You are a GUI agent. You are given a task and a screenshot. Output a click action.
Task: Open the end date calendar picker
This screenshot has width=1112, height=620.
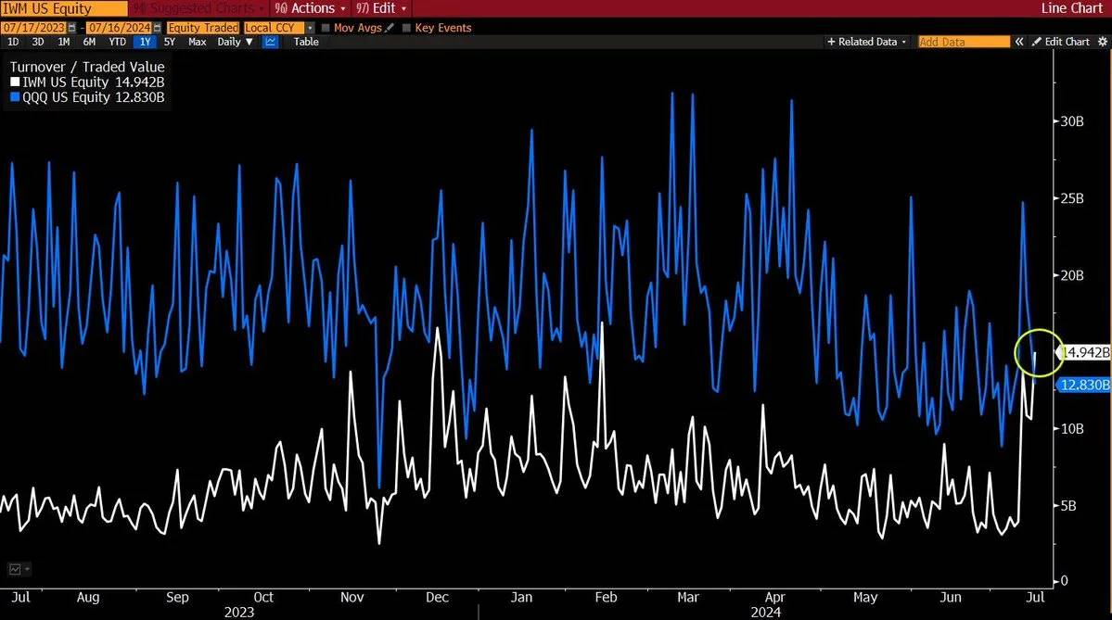pos(155,28)
